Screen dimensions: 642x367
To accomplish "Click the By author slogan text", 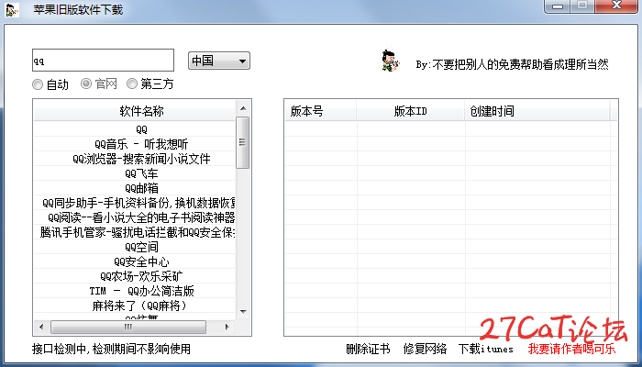I will coord(512,64).
